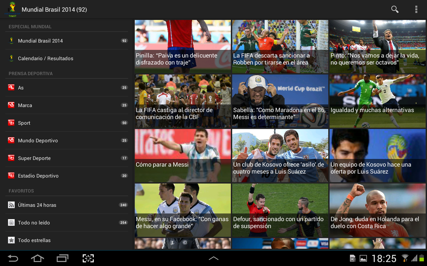Tap the screenshot capture icon in navigation bar
This screenshot has height=266, width=427.
pos(88,258)
